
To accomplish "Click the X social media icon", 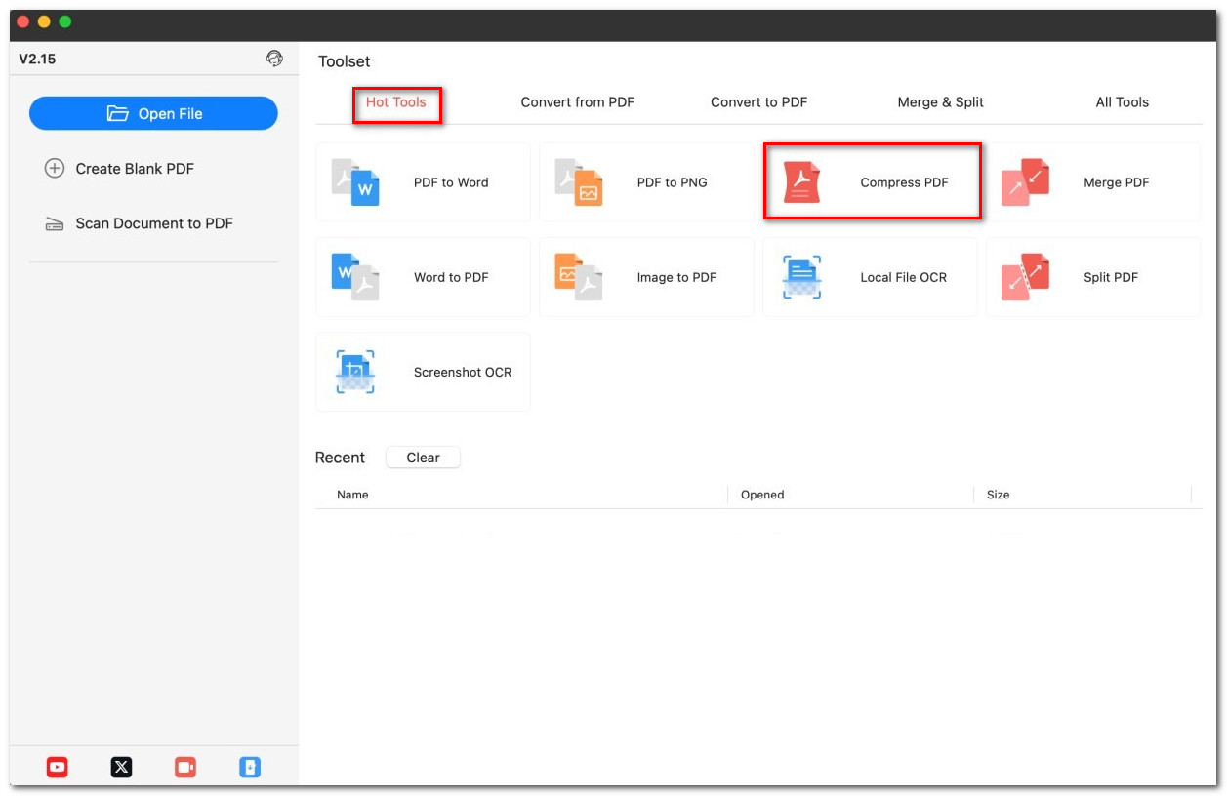I will 121,768.
